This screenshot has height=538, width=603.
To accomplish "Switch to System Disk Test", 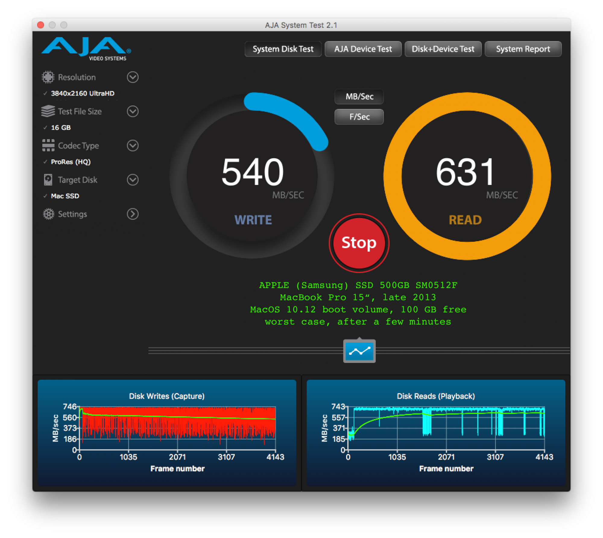I will coord(283,49).
